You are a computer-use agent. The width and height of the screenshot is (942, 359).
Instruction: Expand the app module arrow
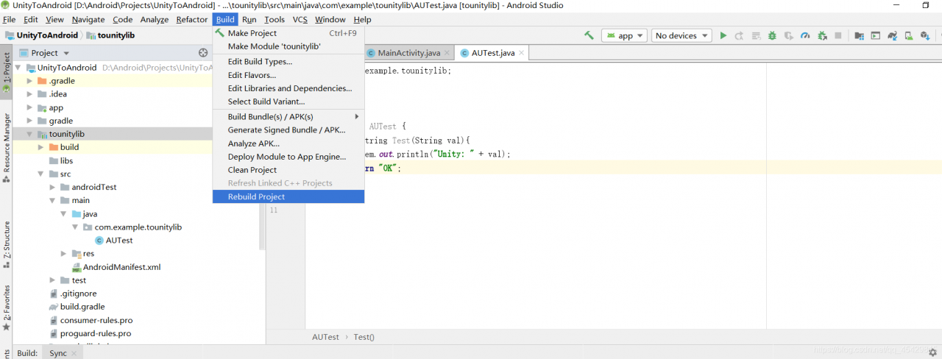click(30, 107)
